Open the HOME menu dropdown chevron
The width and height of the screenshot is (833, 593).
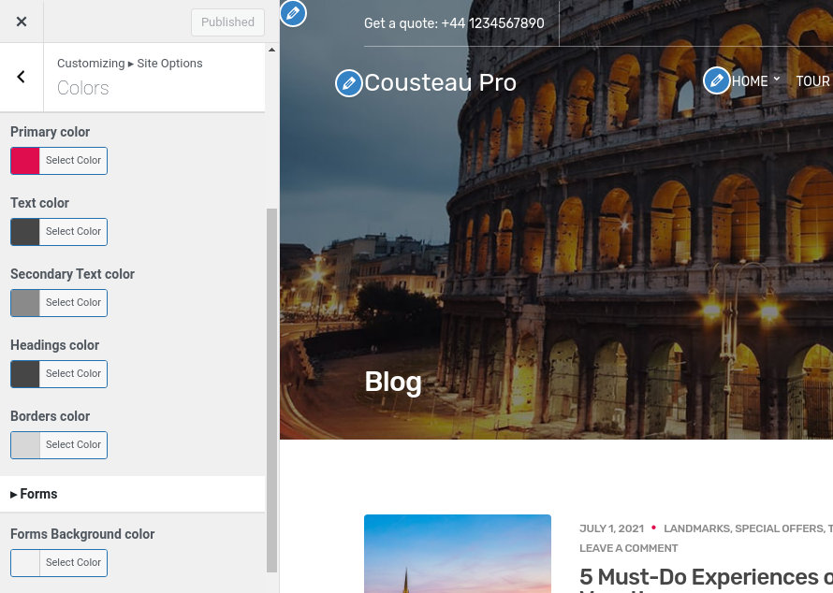[x=776, y=80]
